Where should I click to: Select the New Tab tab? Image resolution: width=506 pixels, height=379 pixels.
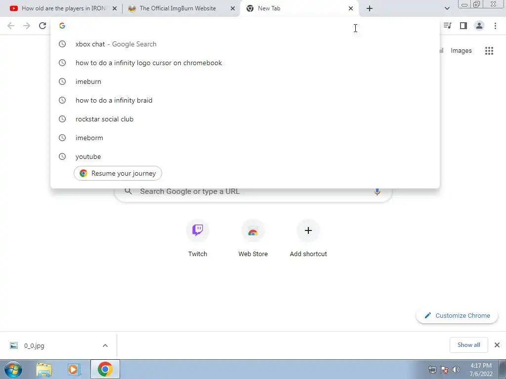tap(298, 8)
